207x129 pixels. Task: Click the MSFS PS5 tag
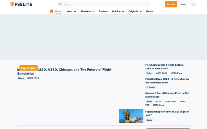pyautogui.click(x=183, y=101)
